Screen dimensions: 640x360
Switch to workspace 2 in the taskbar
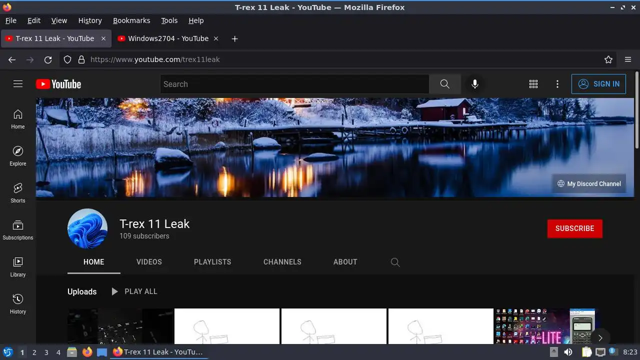[34, 352]
